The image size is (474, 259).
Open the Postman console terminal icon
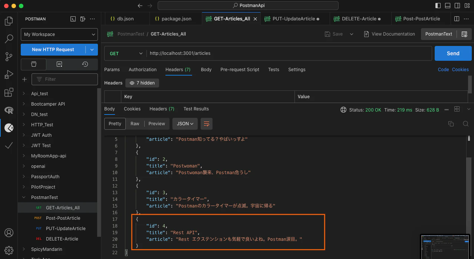coord(73,19)
